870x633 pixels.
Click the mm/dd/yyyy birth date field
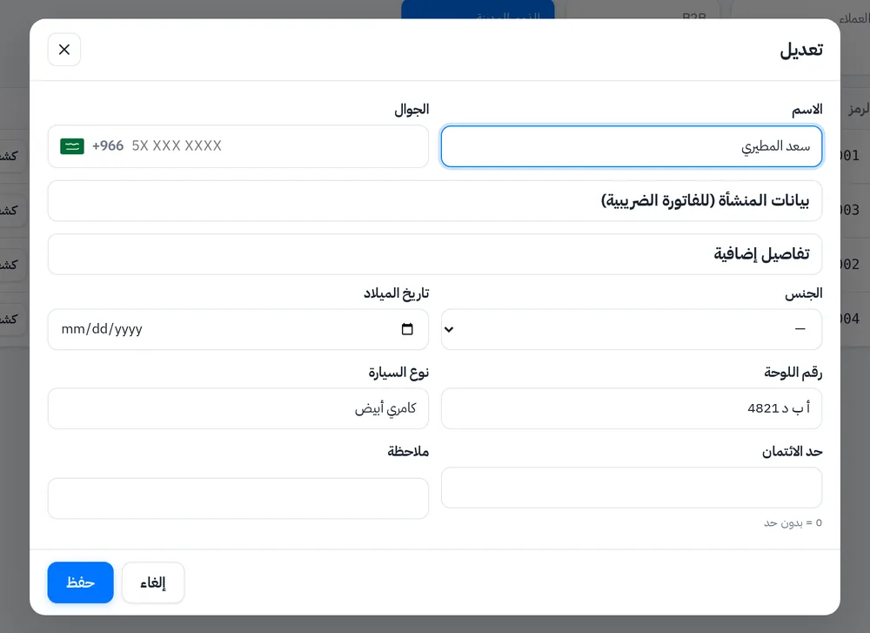[238, 329]
